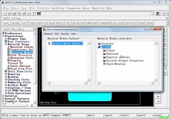This screenshot has width=171, height=119.
Task: Select Preferences in main menu
Action: click(13, 33)
